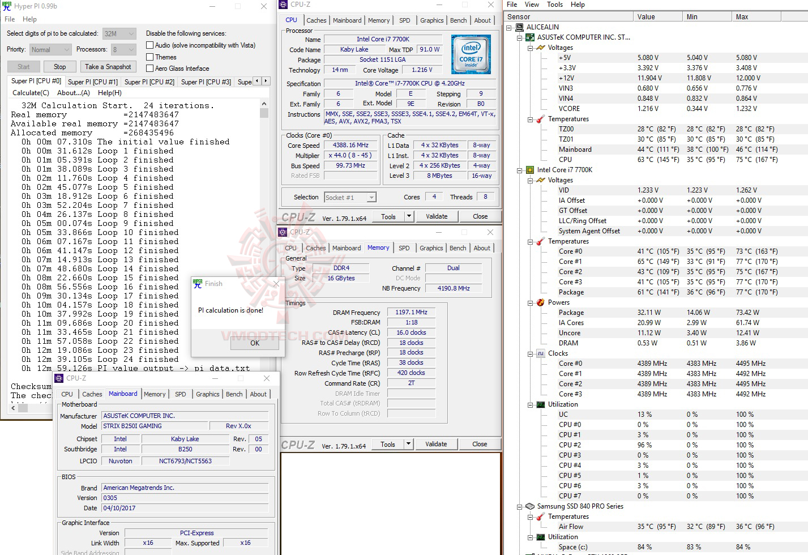Close the Finish dialog with its X
Screen dimensions: 808x555
[x=276, y=284]
